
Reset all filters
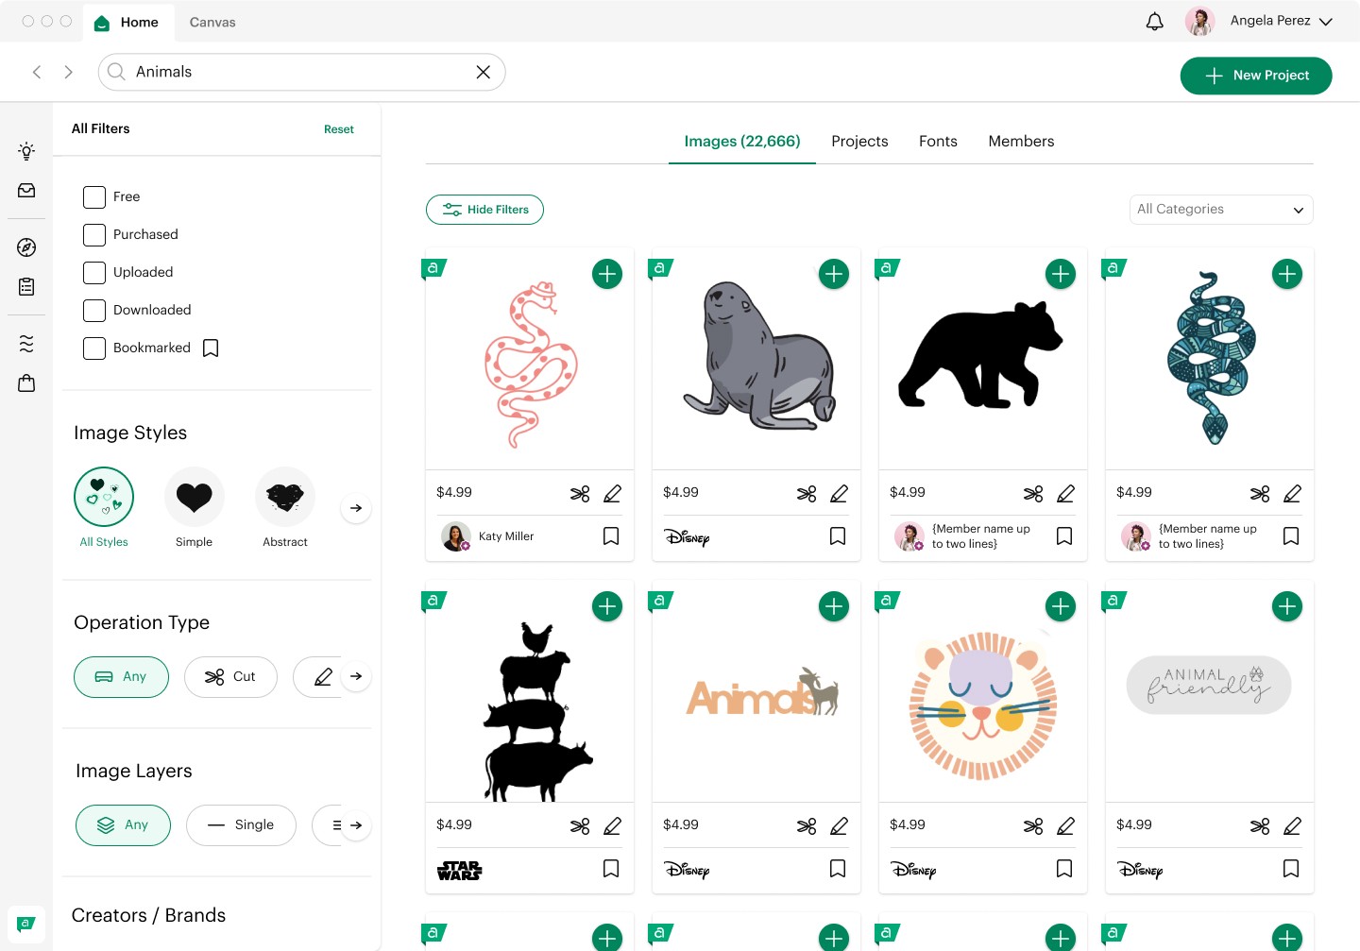click(x=338, y=129)
